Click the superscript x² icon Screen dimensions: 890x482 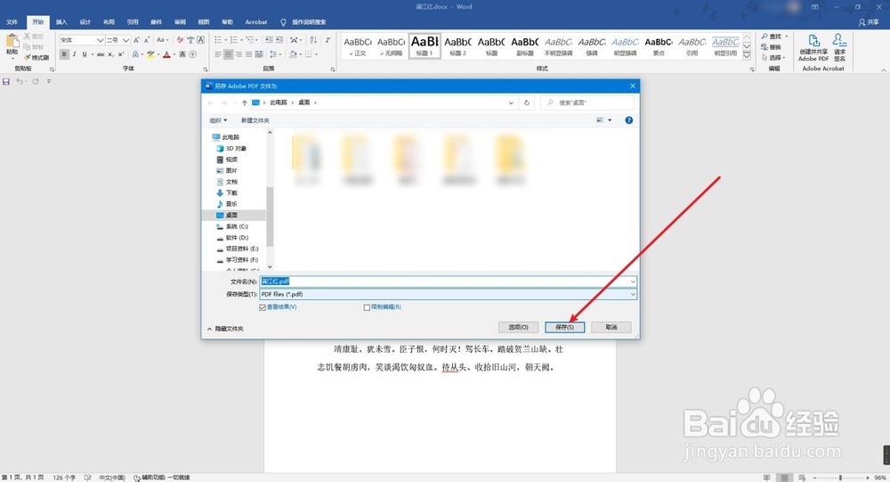point(121,54)
